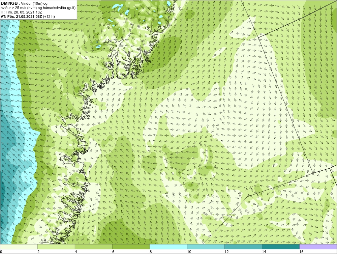Click the 'hviður > 25 m/s (hvítt)' line
Image resolution: width=337 pixels, height=254 pixels.
[x=19, y=8]
